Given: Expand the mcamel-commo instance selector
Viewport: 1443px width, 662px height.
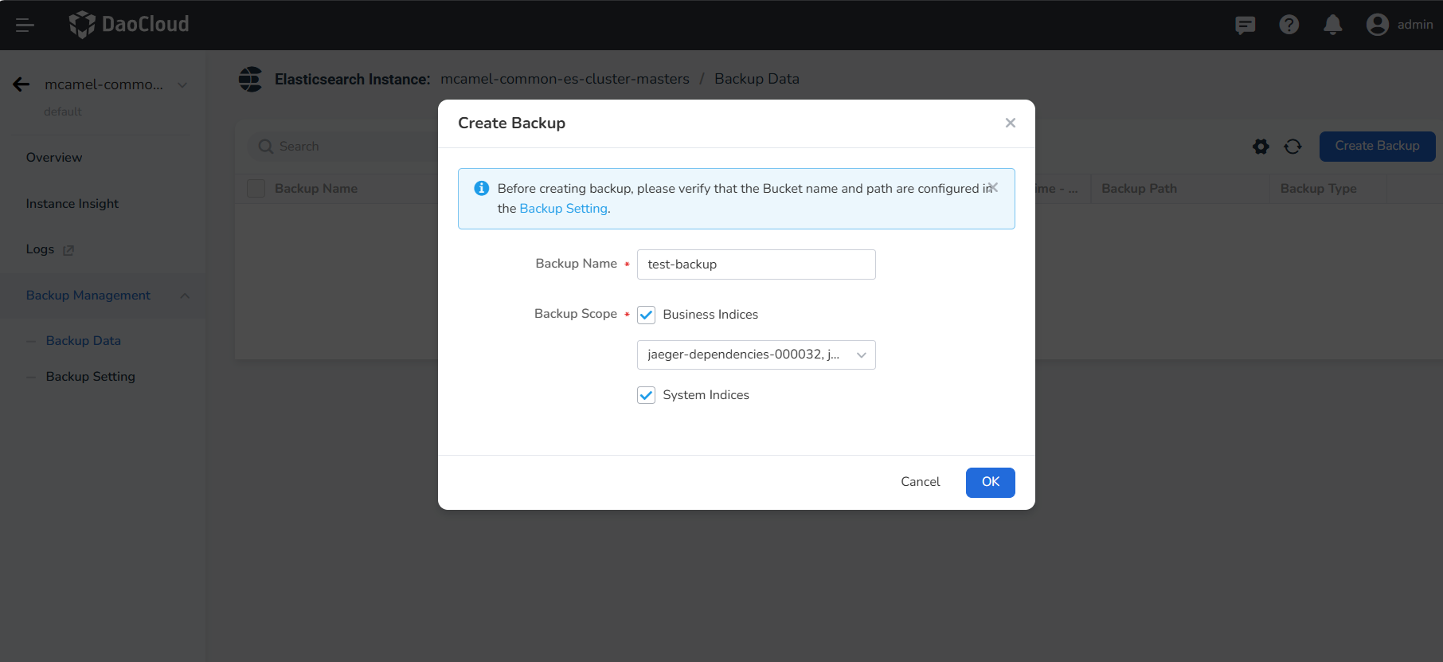Looking at the screenshot, I should pos(182,85).
